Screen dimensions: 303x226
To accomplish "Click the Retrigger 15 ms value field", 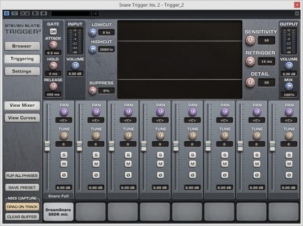I will point(267,62).
